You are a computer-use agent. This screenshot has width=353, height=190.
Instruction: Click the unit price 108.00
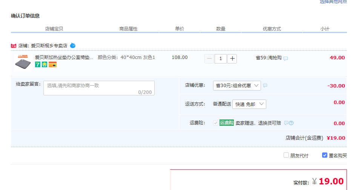(180, 57)
